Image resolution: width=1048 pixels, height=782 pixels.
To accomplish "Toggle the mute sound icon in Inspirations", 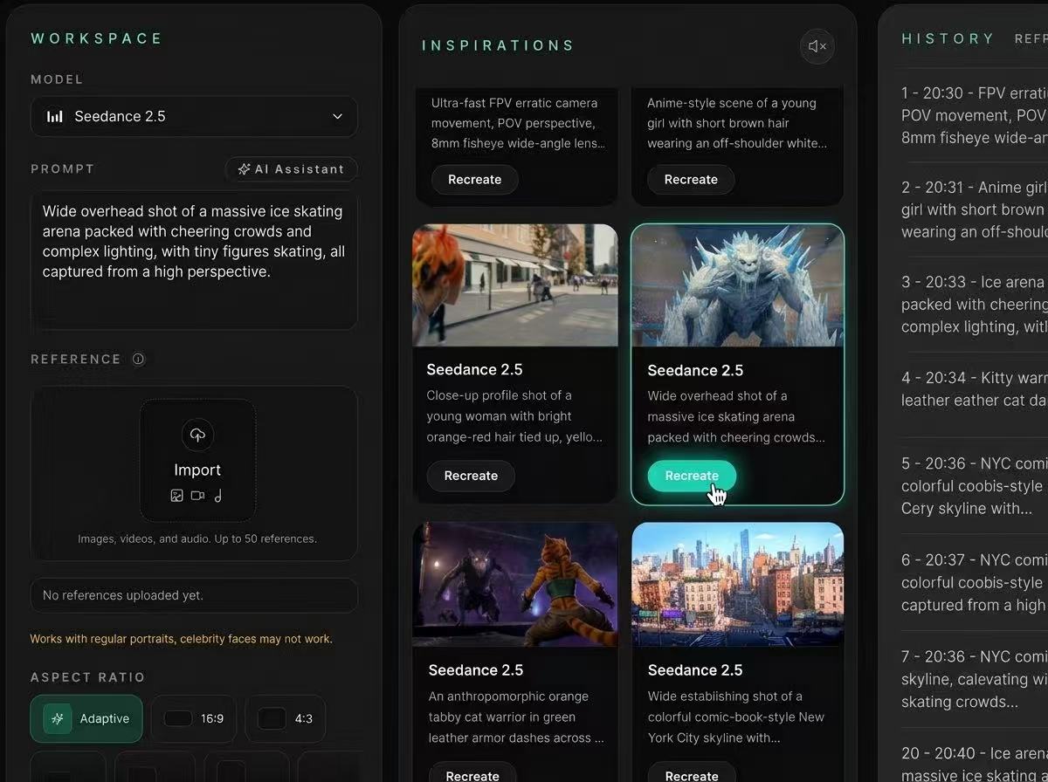I will point(817,46).
